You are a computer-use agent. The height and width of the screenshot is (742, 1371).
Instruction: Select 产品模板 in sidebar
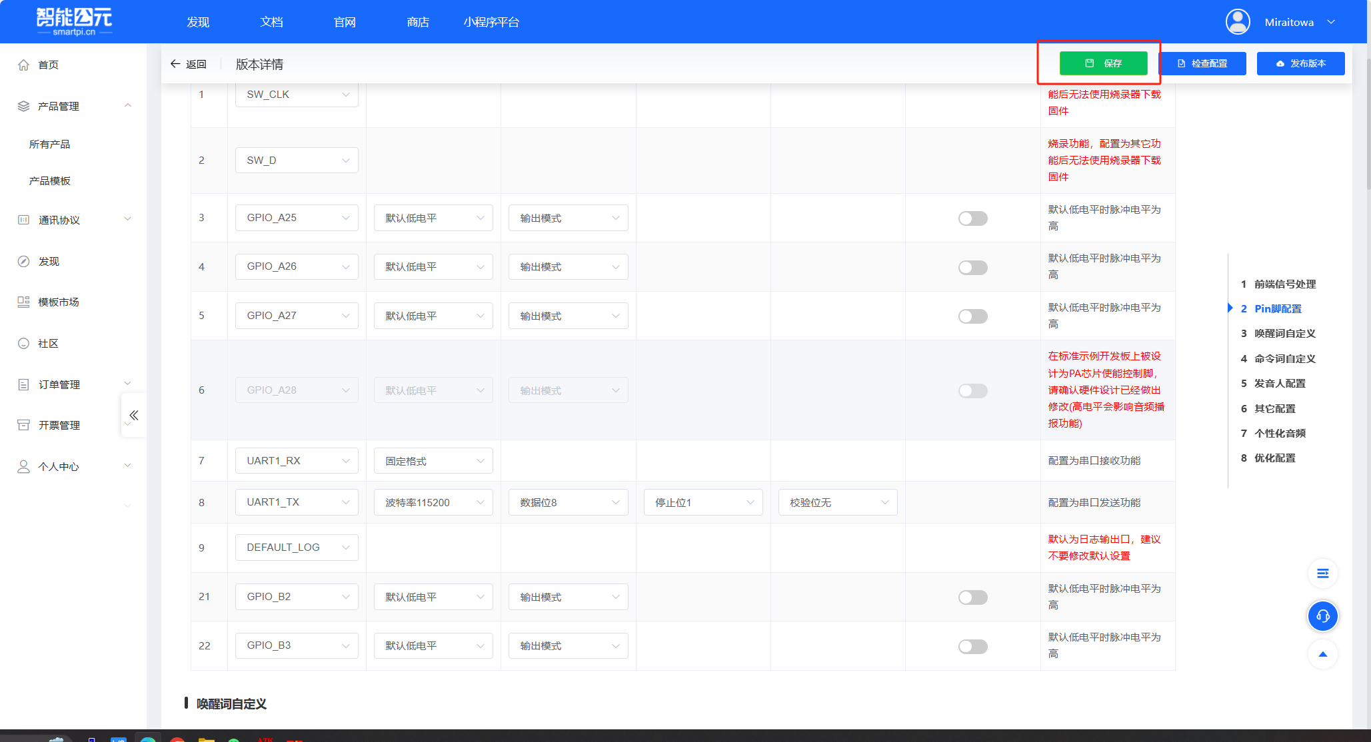click(x=50, y=181)
